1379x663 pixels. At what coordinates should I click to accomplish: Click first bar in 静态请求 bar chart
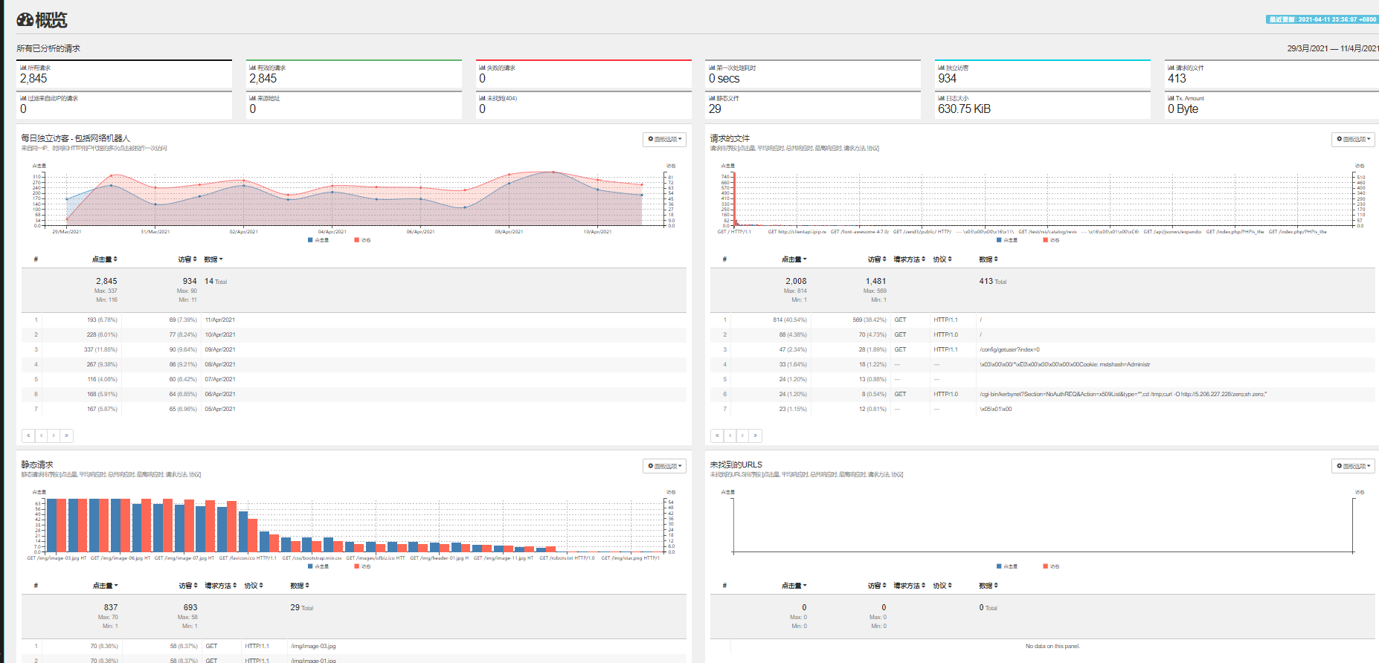[51, 525]
